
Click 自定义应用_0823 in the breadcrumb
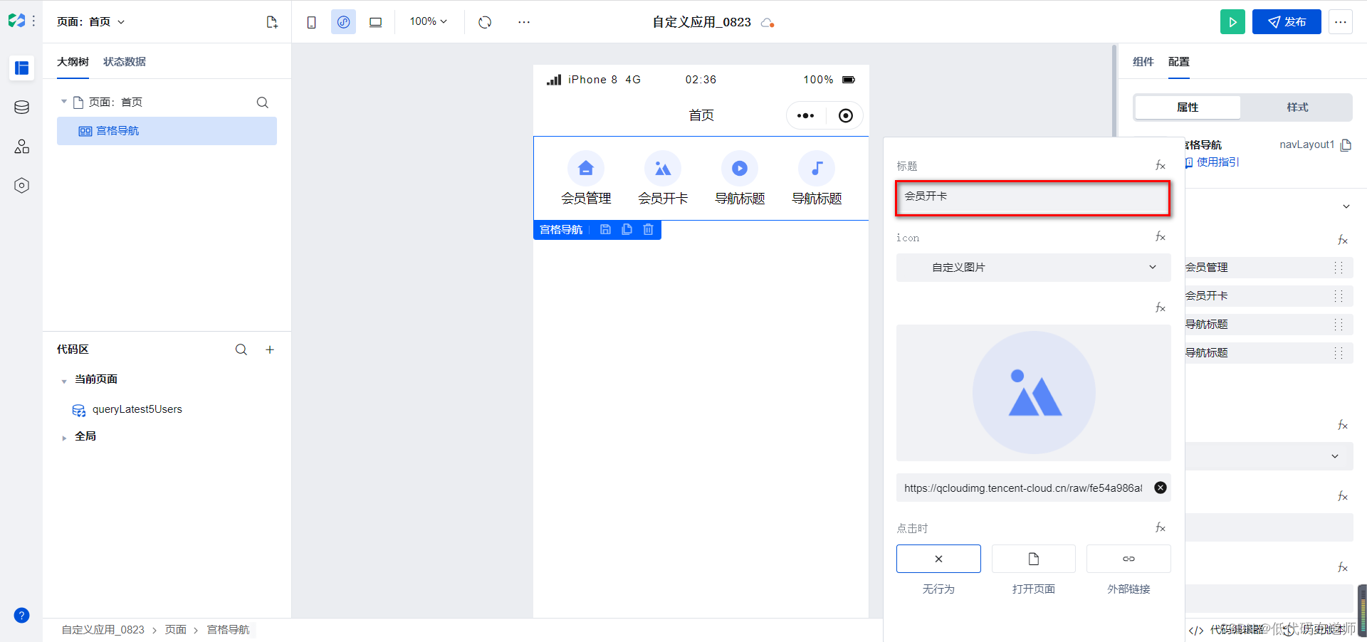[103, 630]
